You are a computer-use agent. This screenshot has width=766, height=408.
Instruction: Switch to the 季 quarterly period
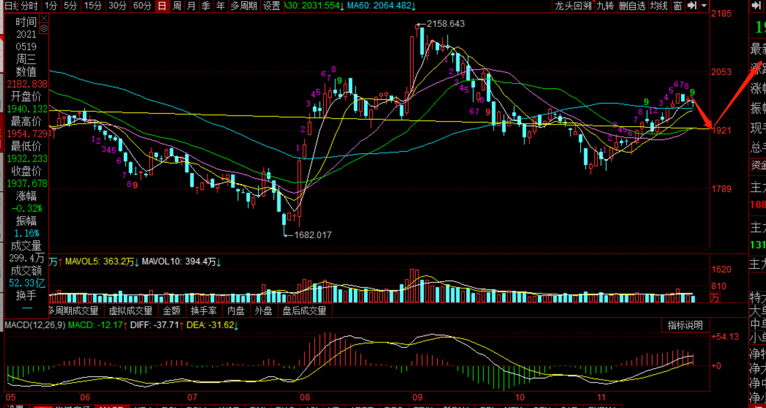[x=206, y=6]
